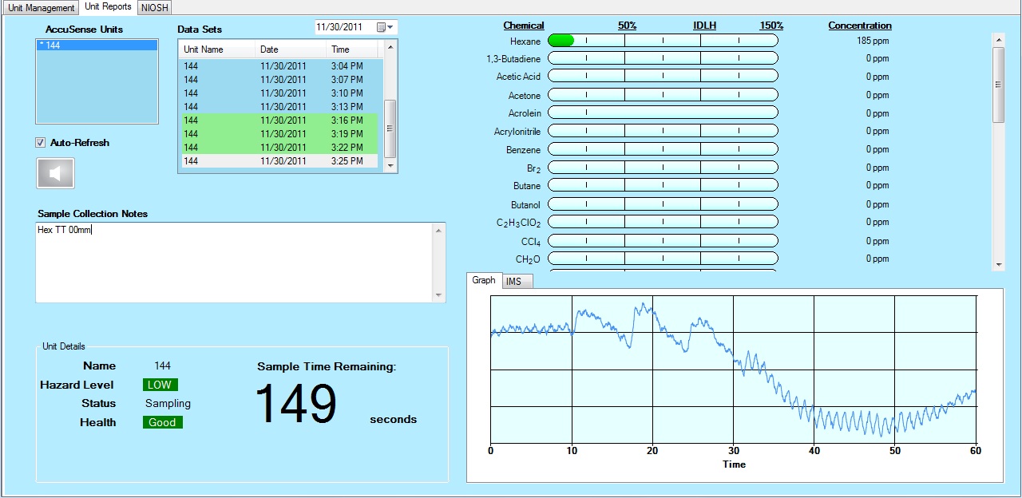This screenshot has height=498, width=1022.
Task: Click the speaker mute alarm icon
Action: click(55, 173)
